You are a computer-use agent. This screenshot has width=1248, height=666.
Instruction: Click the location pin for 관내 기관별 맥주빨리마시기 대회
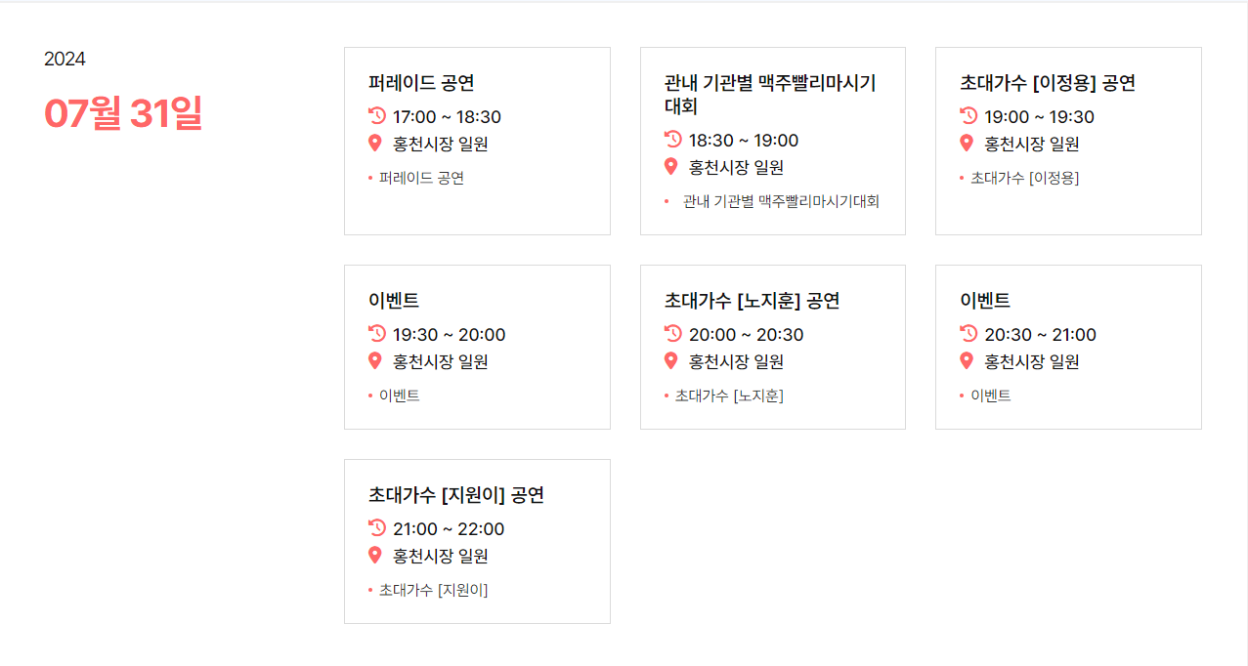[671, 166]
